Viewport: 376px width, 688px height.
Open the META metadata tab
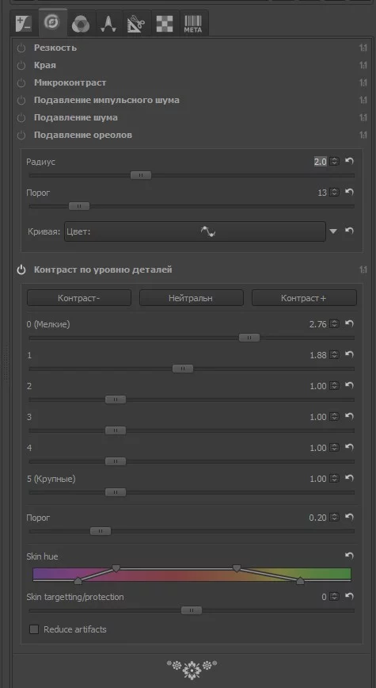coord(193,24)
